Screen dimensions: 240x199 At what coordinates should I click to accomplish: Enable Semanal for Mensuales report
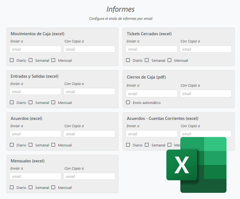tap(31, 187)
